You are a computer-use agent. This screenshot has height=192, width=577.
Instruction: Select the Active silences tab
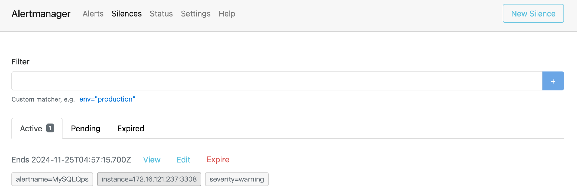(31, 128)
